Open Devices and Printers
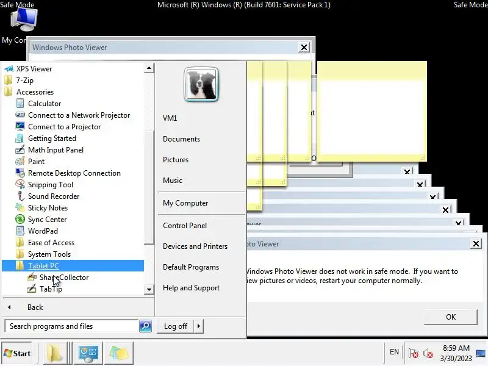 [x=195, y=246]
